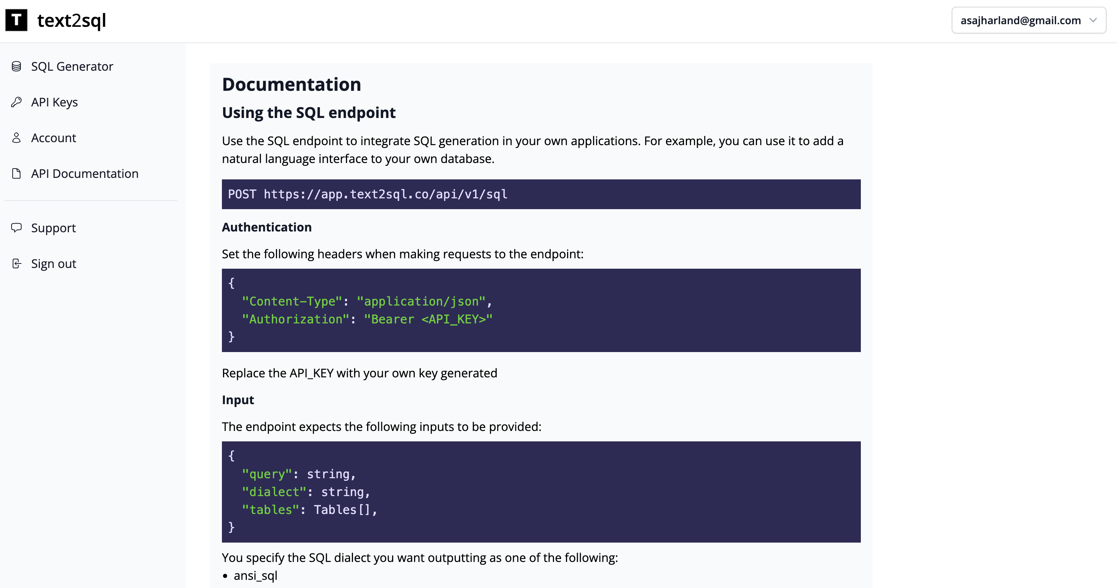Click the "Use the SQL endpoint to integrate" paragraph
This screenshot has width=1117, height=588.
pyautogui.click(x=532, y=150)
